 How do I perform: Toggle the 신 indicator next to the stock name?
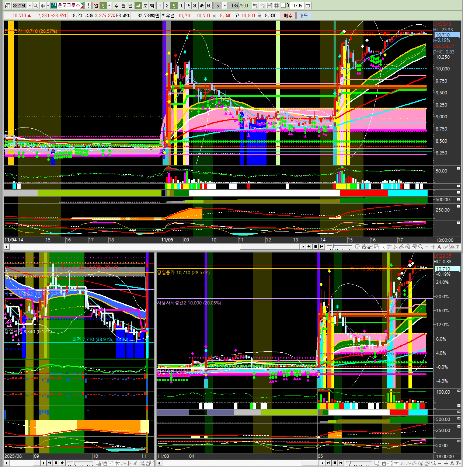tap(54, 6)
